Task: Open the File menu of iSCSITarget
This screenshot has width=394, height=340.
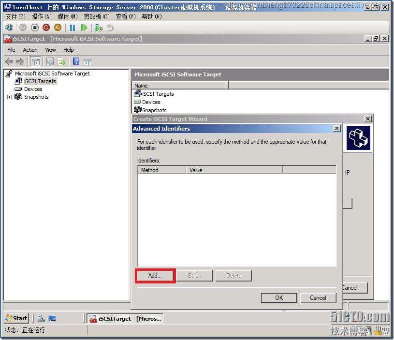Action: click(11, 50)
